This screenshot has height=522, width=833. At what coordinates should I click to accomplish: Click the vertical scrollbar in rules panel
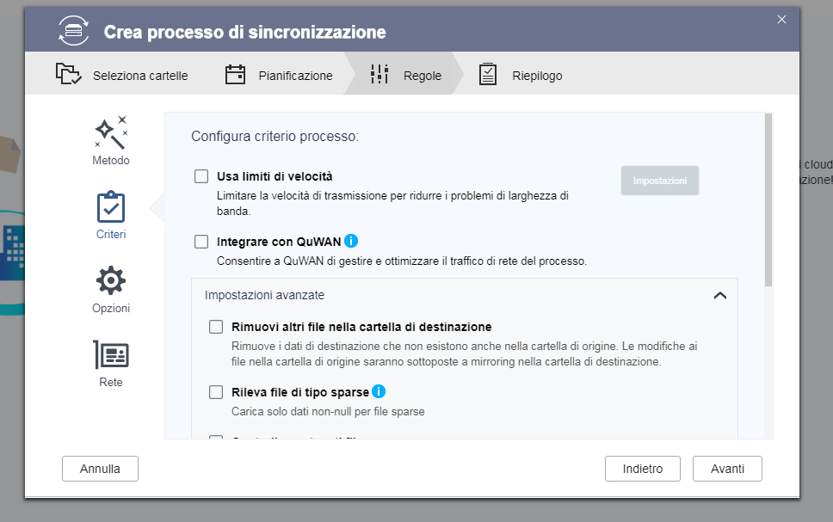point(768,200)
